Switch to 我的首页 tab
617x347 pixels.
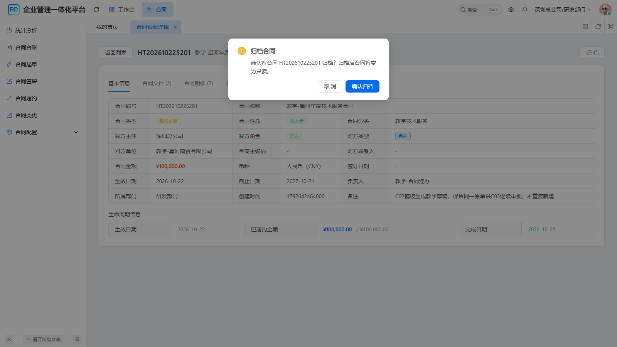(107, 27)
